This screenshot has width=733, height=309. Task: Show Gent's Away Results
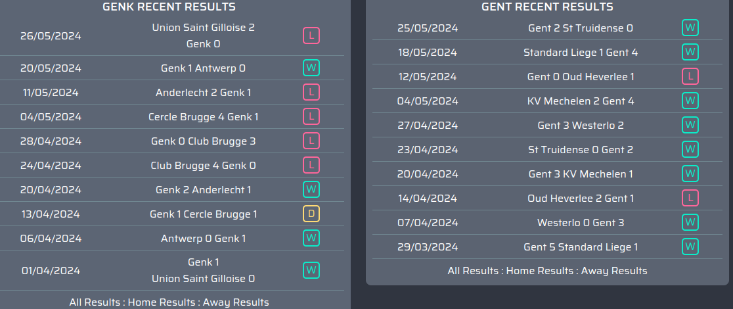pyautogui.click(x=614, y=270)
